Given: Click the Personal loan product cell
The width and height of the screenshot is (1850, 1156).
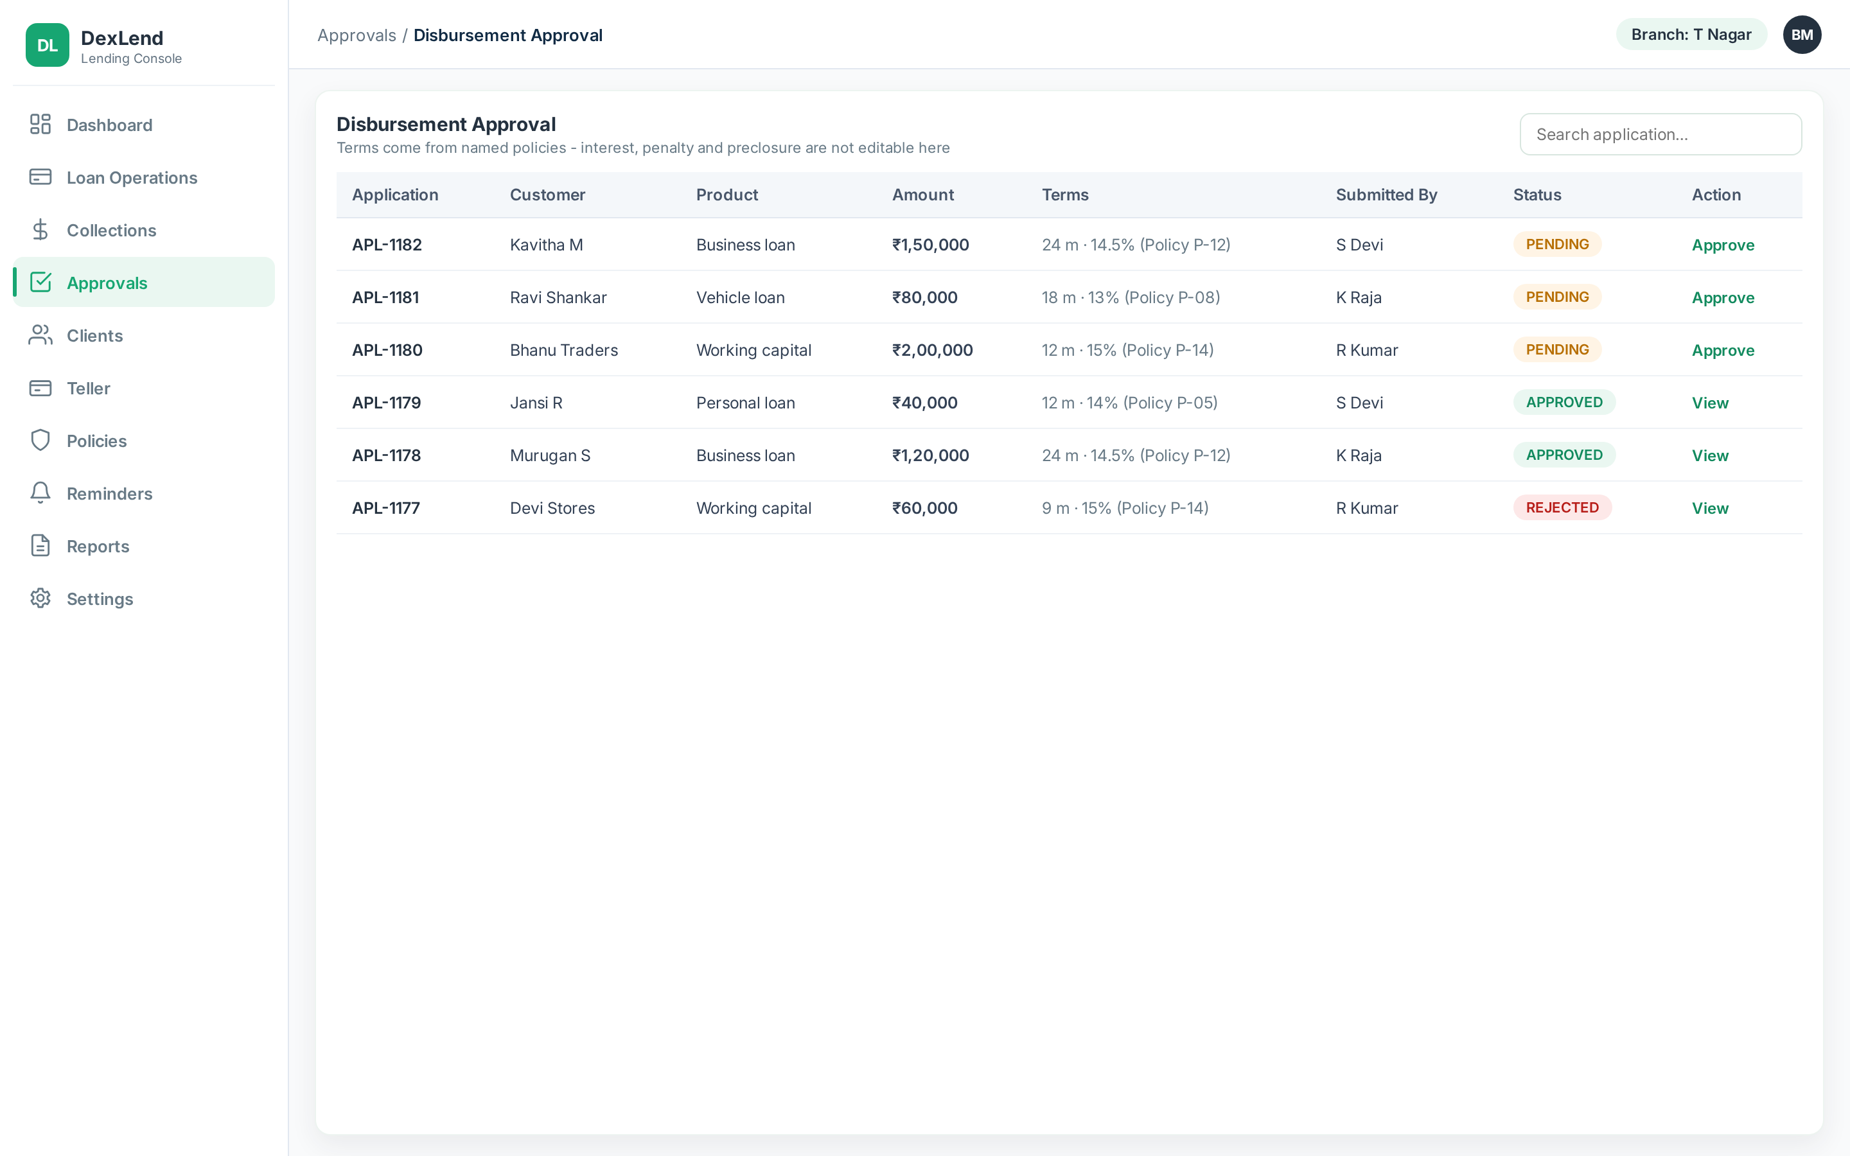Looking at the screenshot, I should click(x=745, y=404).
